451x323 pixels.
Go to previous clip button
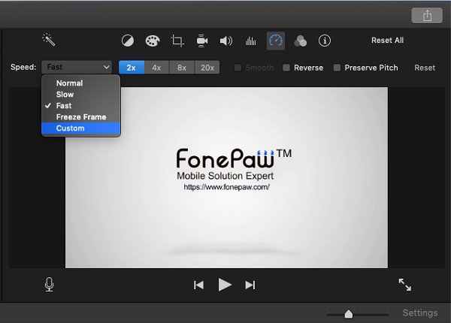point(198,285)
